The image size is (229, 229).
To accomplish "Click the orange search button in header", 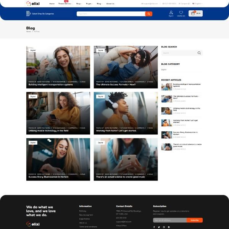I will [148, 14].
